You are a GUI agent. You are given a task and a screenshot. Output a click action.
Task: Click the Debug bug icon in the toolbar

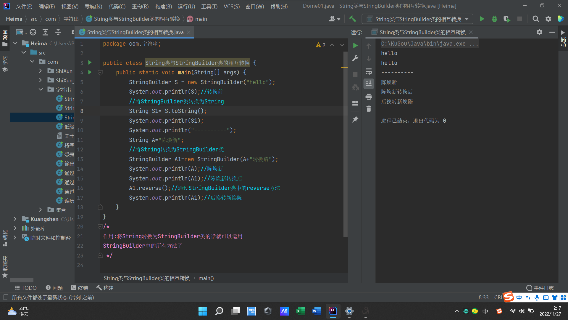[x=494, y=19]
